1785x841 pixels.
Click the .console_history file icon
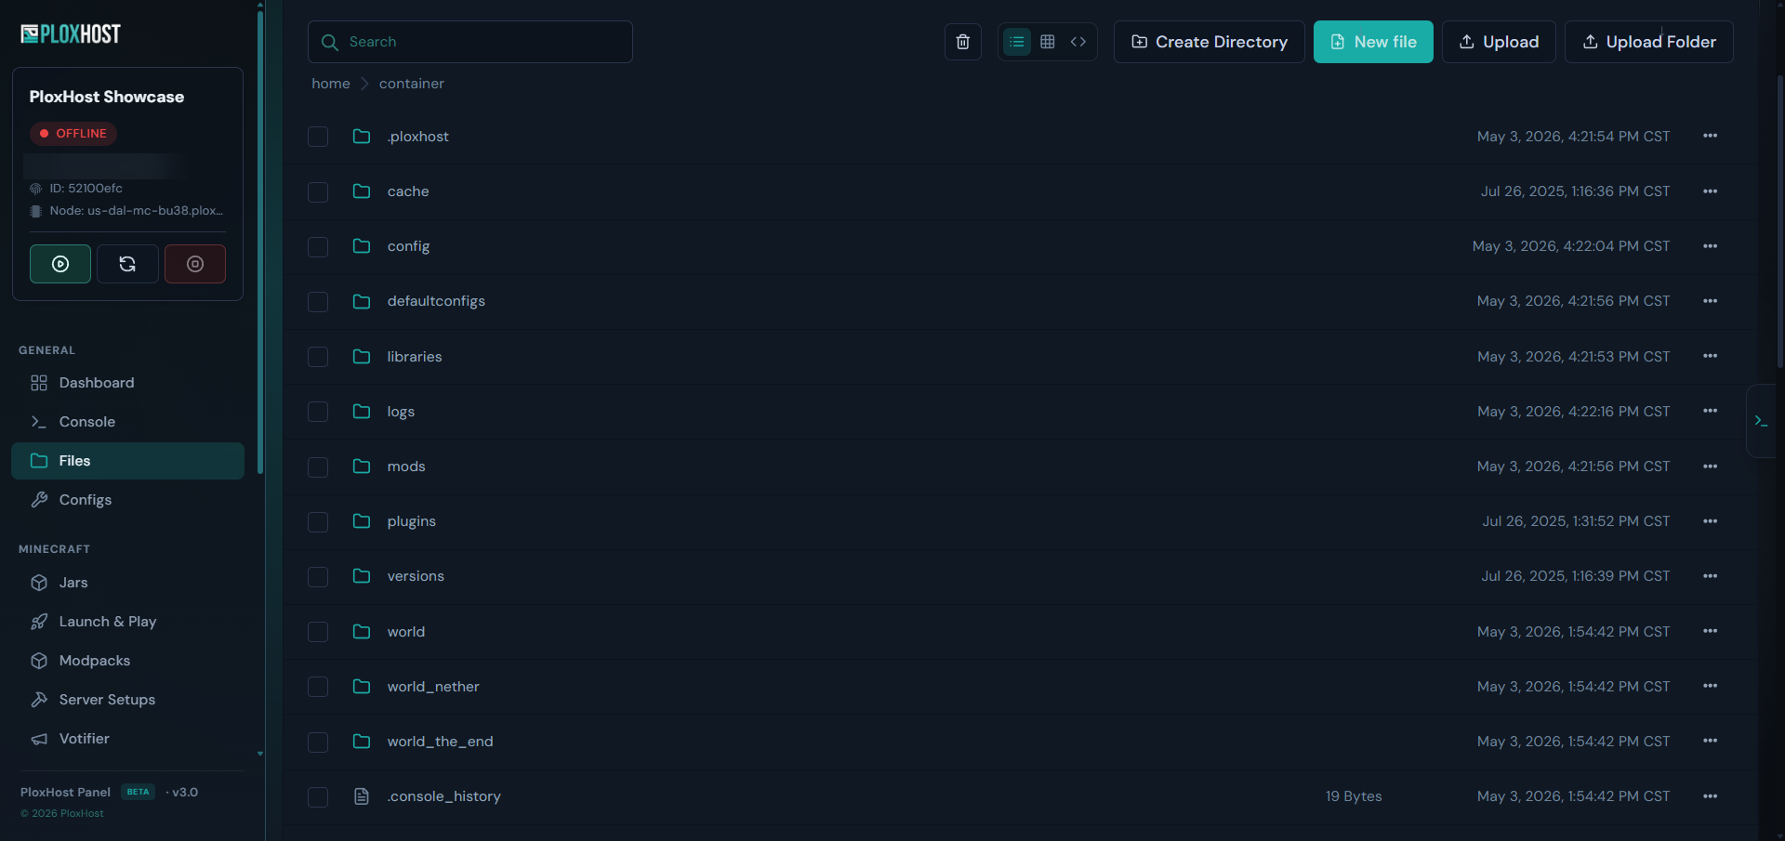click(x=362, y=796)
